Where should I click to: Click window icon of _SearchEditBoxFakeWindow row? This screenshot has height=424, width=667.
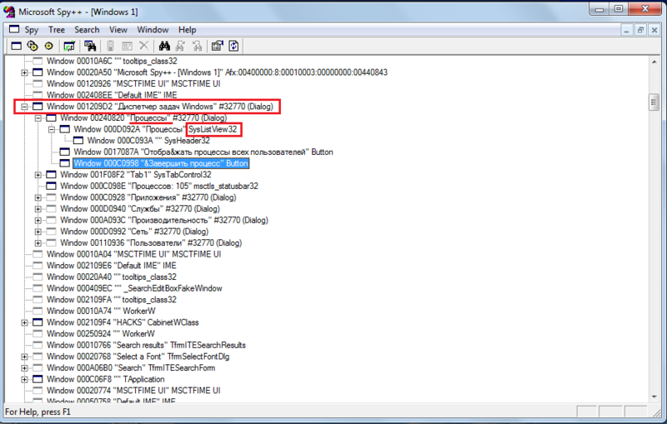[x=38, y=288]
